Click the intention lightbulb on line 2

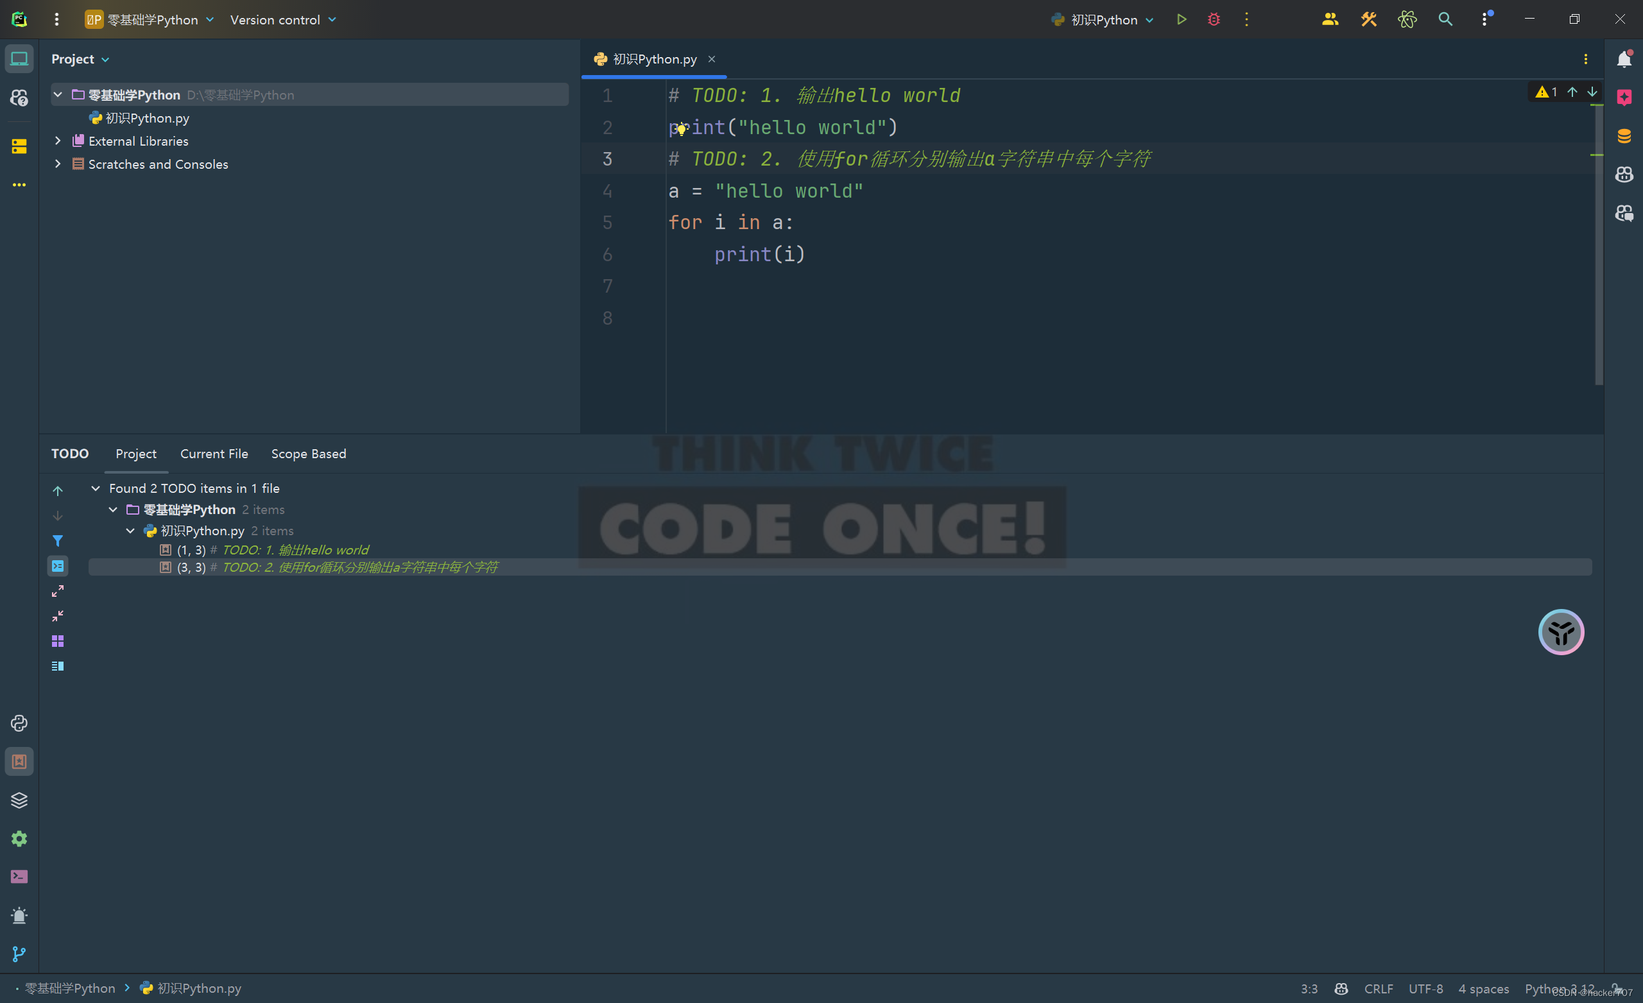[x=682, y=130]
